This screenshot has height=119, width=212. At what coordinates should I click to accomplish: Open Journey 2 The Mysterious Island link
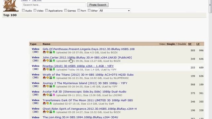coord(85,83)
